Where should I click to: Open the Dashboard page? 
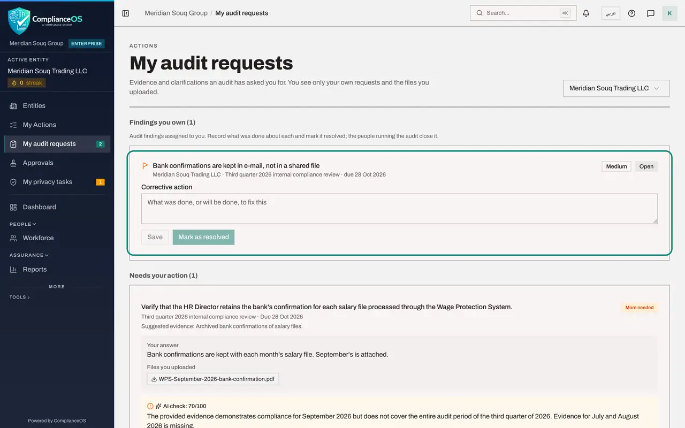[x=57, y=207]
